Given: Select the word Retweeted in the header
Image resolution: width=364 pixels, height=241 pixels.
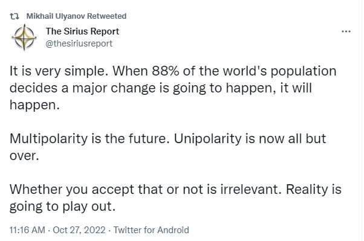Looking at the screenshot, I should pos(106,16).
